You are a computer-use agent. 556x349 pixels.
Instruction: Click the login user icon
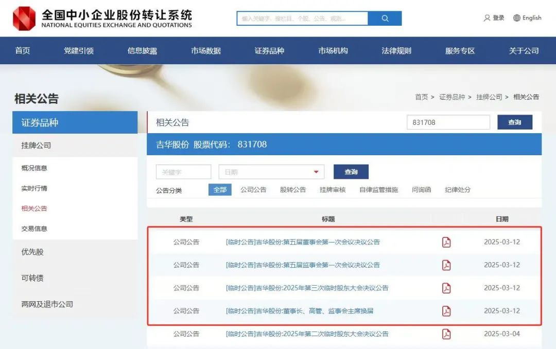pos(487,17)
